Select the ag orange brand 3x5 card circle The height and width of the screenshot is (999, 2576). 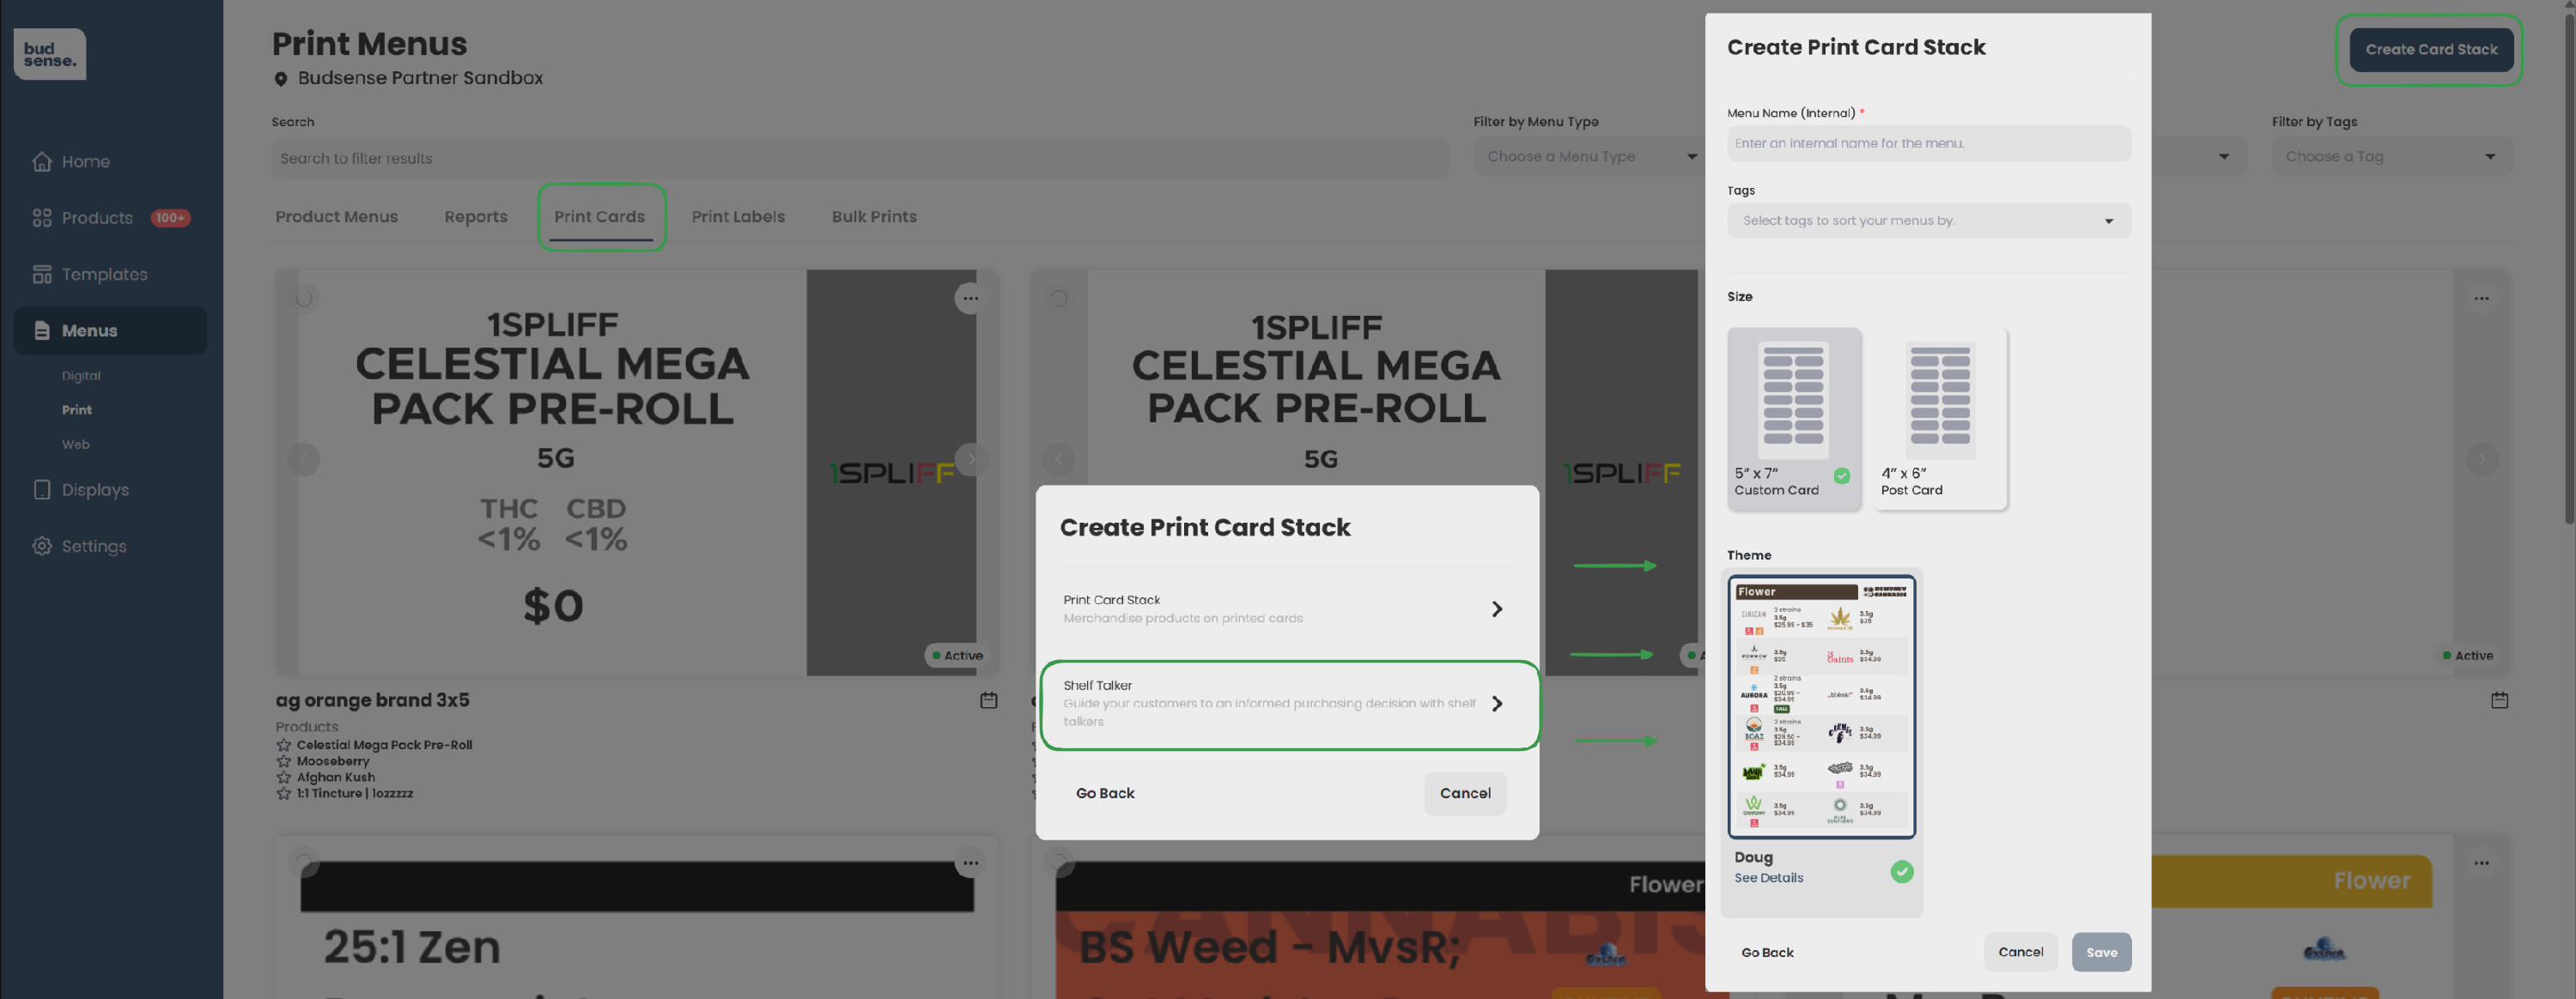click(304, 298)
